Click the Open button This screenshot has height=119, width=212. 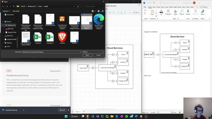tap(87, 55)
